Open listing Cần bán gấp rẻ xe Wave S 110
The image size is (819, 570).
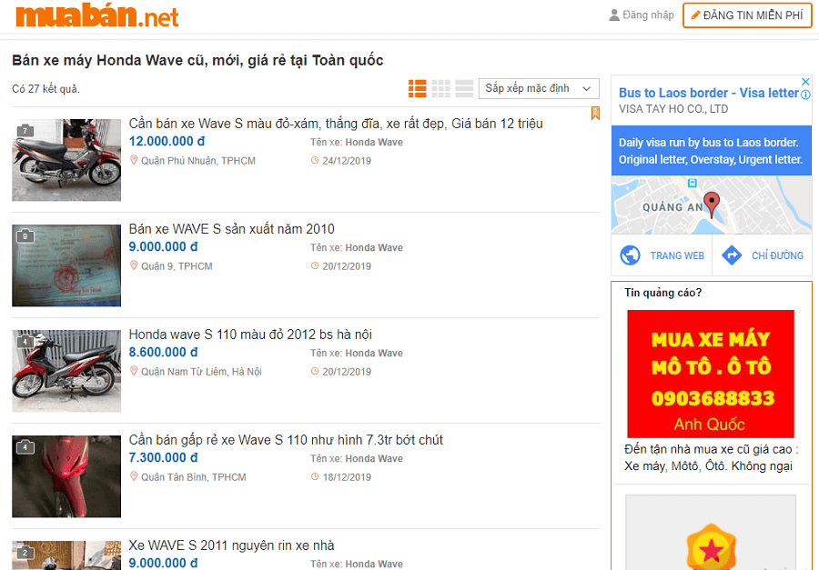[286, 440]
